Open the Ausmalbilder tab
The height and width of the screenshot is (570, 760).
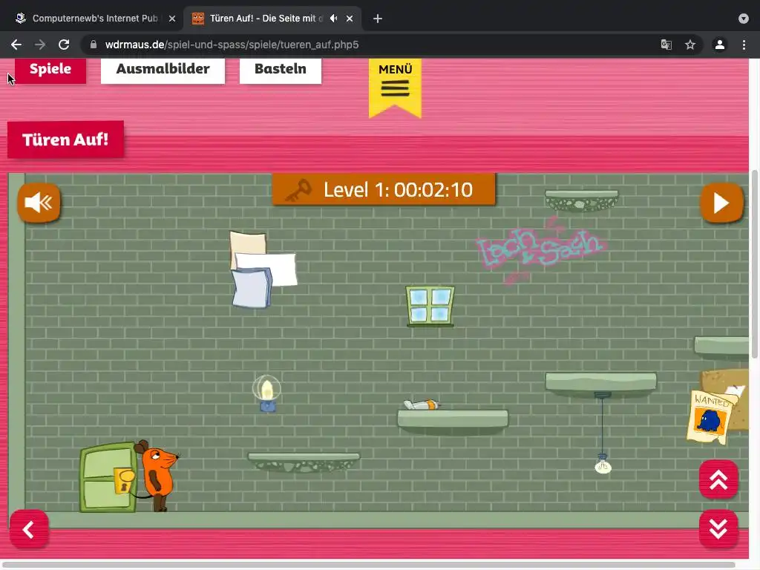tap(163, 70)
